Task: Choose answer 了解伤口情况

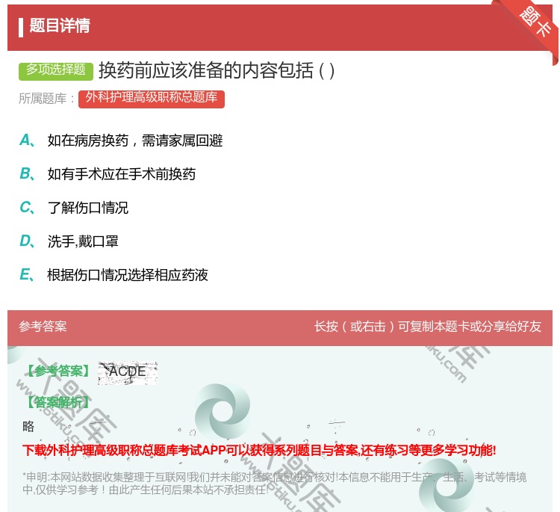Action: [x=88, y=208]
